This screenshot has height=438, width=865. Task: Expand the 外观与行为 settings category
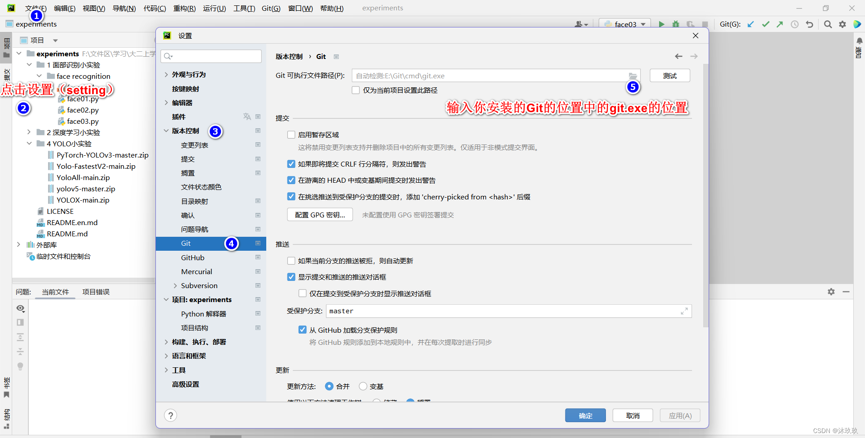(166, 75)
